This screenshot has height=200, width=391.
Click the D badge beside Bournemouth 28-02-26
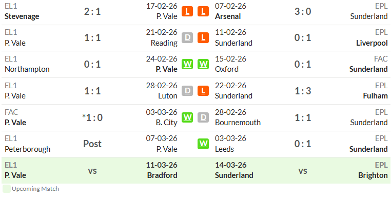coord(203,117)
